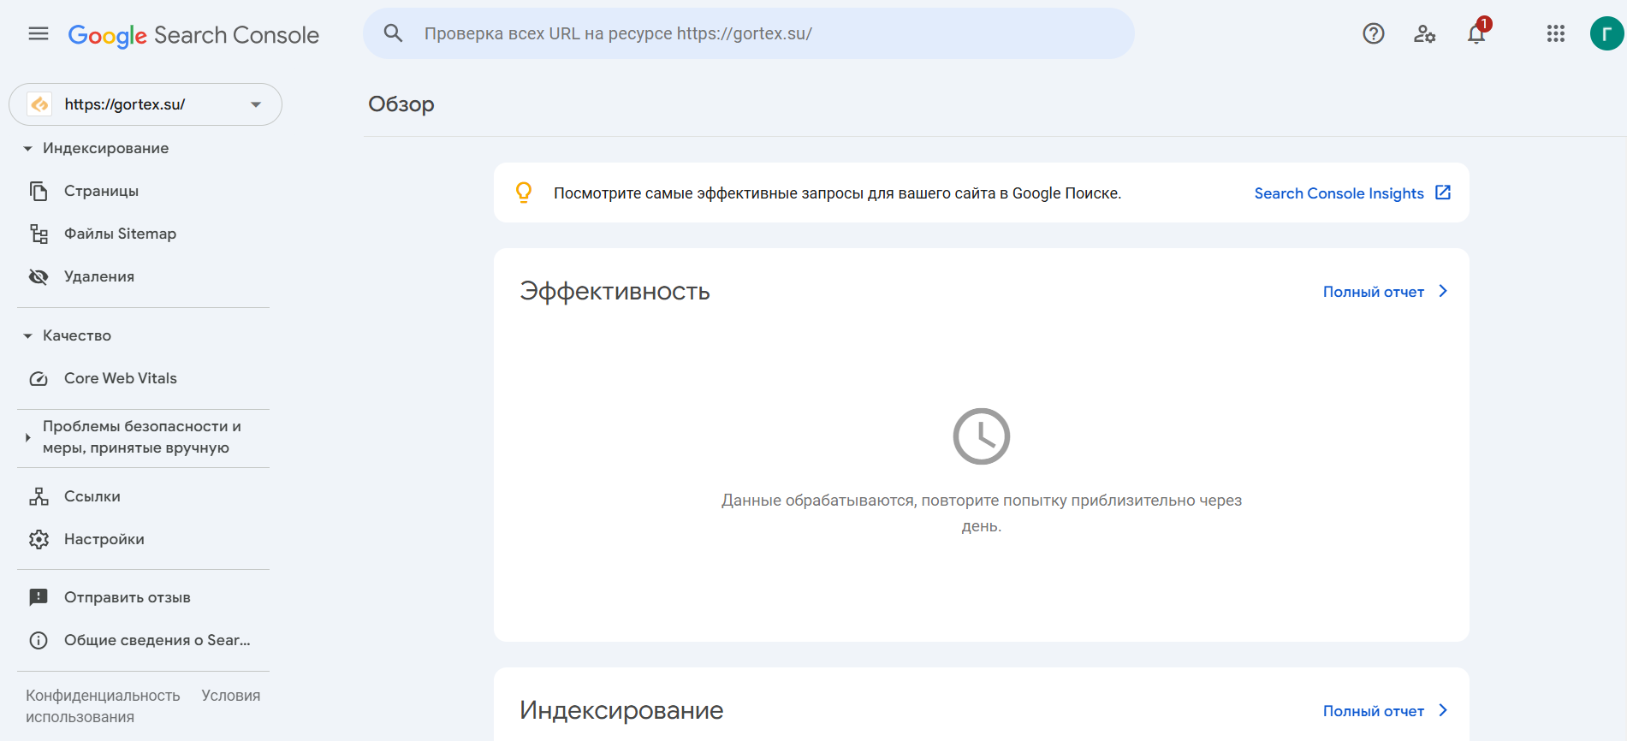
Task: Open Настройки in the sidebar
Action: (104, 539)
